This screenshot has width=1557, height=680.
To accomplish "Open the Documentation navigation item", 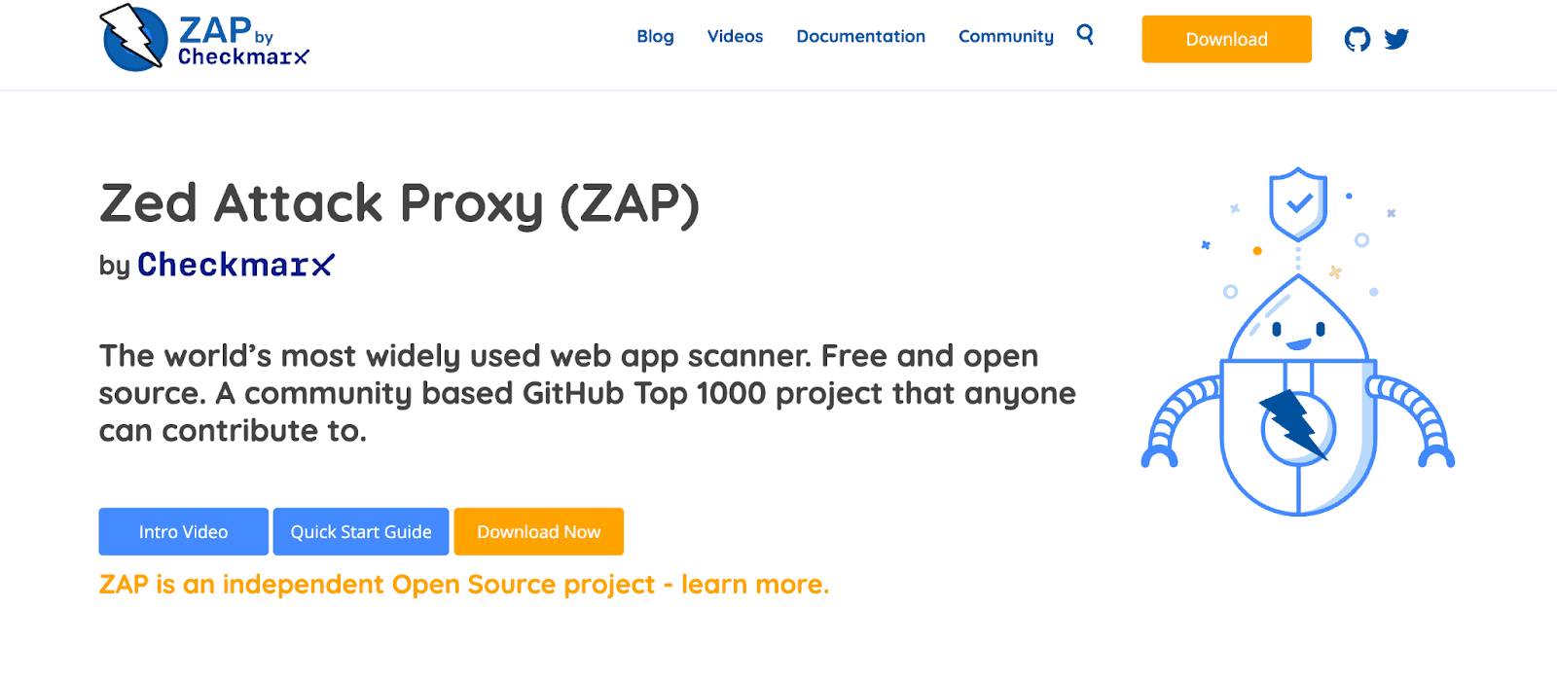I will (x=860, y=36).
